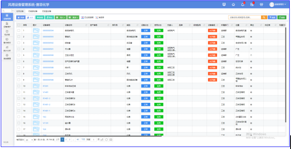Open the task list icon with red badge
This screenshot has width=291, height=149.
[x=252, y=5]
